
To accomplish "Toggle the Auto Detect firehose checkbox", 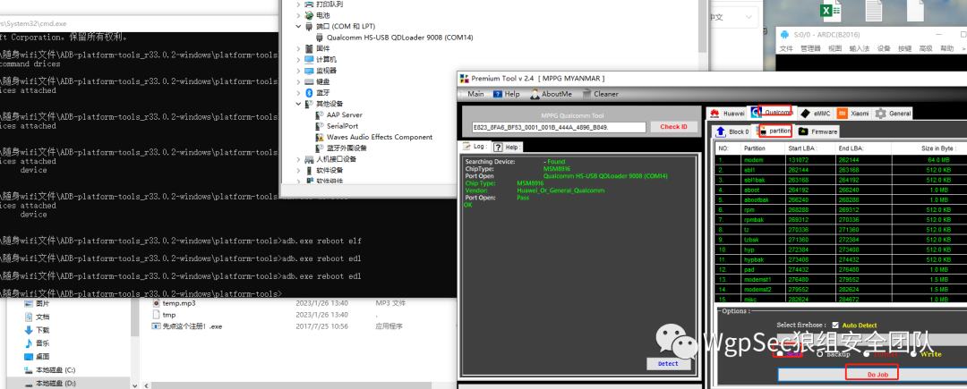I will tap(835, 325).
